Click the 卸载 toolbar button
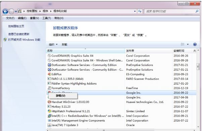202x131 pixels. coord(64,44)
